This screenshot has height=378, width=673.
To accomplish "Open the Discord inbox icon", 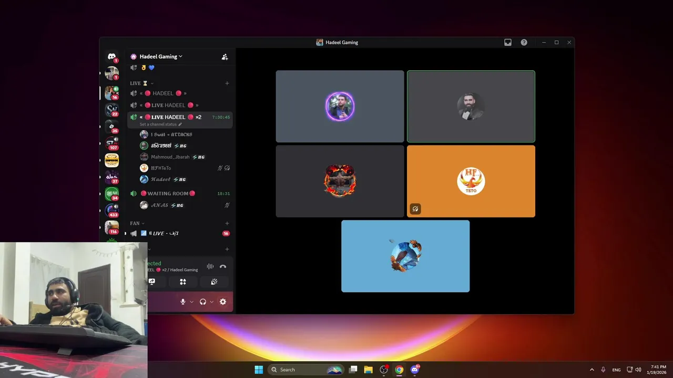I will click(x=508, y=43).
